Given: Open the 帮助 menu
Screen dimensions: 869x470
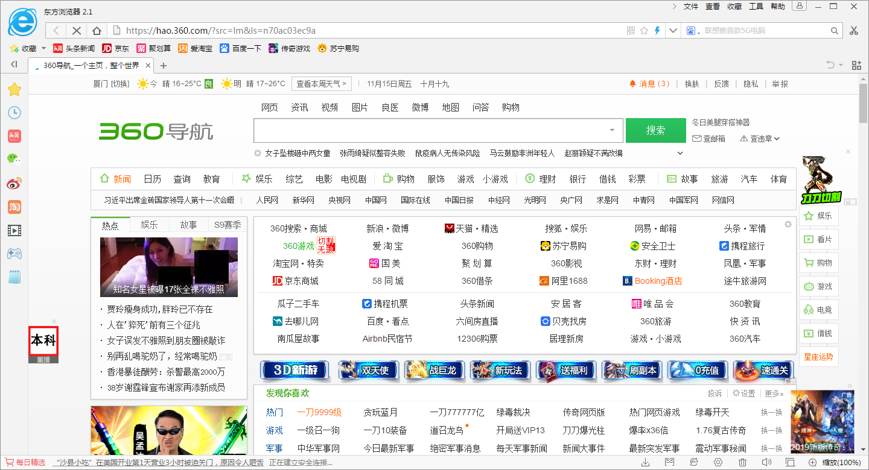Looking at the screenshot, I should click(778, 6).
